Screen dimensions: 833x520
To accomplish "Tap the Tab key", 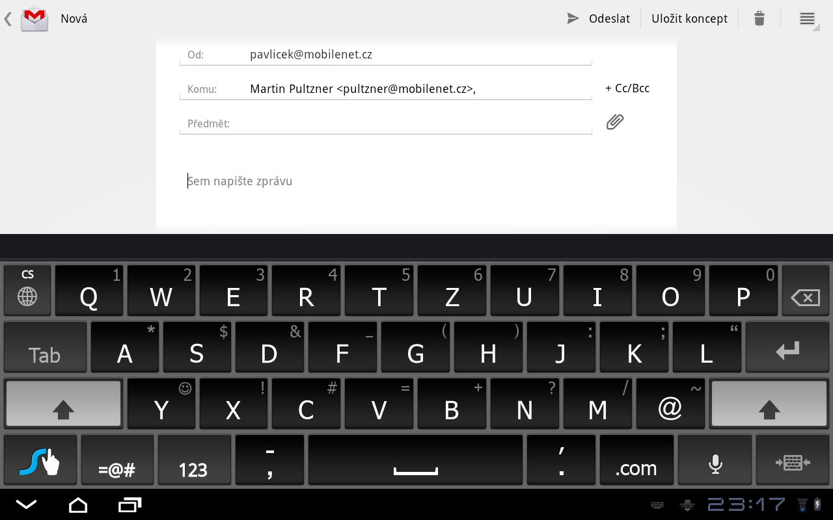I will (x=45, y=347).
